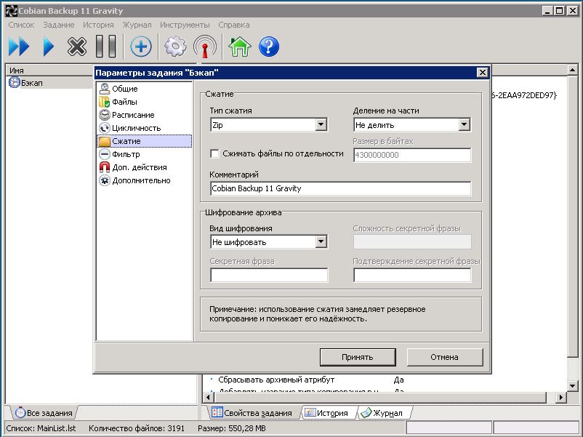
Task: Click Cobian Backup title bar app icon
Action: 11,11
